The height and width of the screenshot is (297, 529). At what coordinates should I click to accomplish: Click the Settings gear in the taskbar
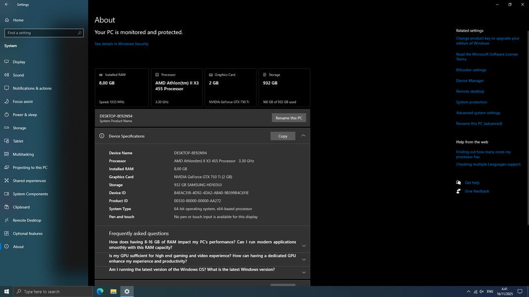pos(127,291)
